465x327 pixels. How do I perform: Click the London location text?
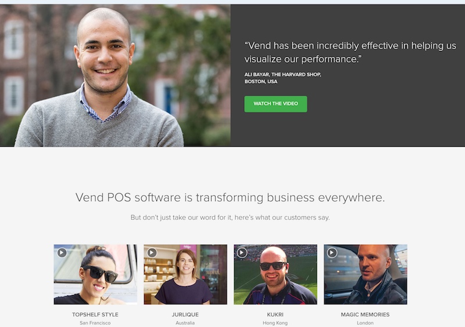pos(366,323)
